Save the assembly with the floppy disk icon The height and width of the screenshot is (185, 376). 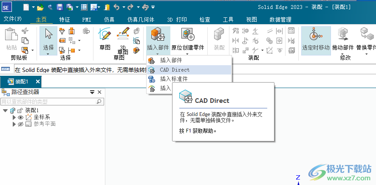[x=60, y=8]
